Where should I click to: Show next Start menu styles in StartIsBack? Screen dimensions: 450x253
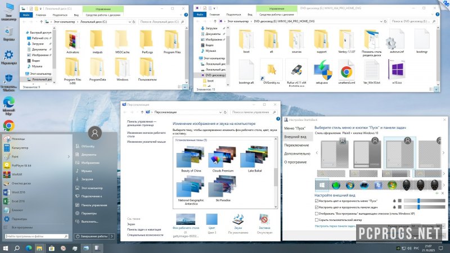[443, 153]
